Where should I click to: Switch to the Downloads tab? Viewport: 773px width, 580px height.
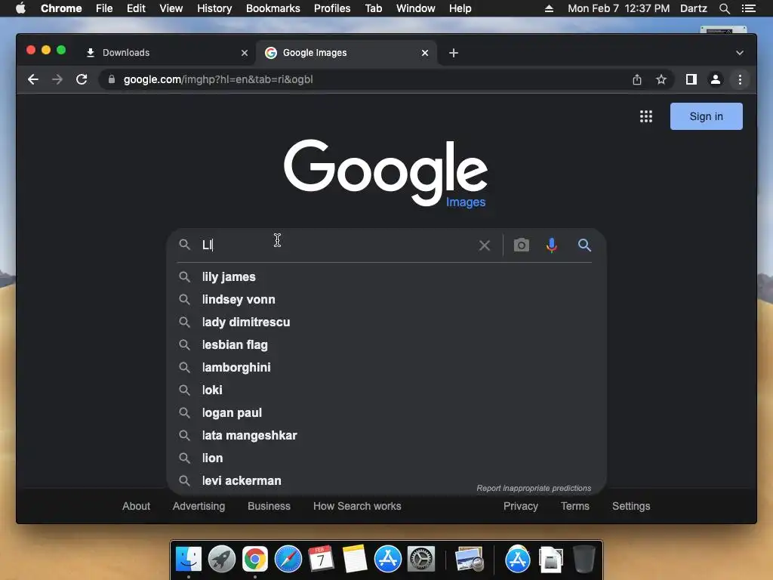[x=164, y=53]
